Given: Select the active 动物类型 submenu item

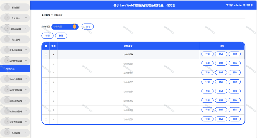Looking at the screenshot, I should (15, 69).
